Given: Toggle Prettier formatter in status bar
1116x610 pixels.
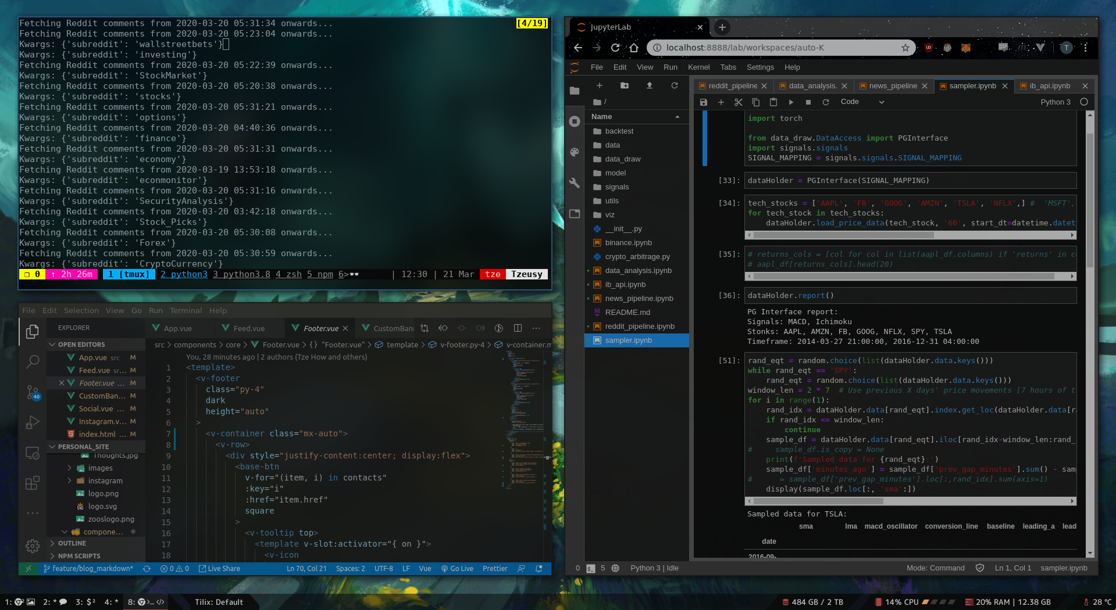Looking at the screenshot, I should click(x=494, y=568).
